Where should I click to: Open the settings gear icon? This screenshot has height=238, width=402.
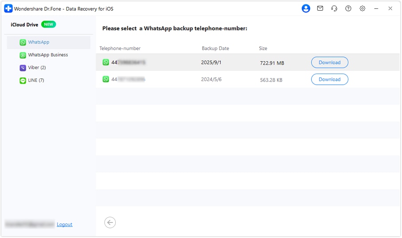[x=362, y=8]
